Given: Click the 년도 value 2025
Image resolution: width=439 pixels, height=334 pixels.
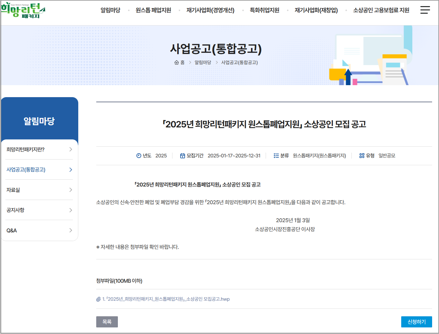Looking at the screenshot, I should coord(161,156).
